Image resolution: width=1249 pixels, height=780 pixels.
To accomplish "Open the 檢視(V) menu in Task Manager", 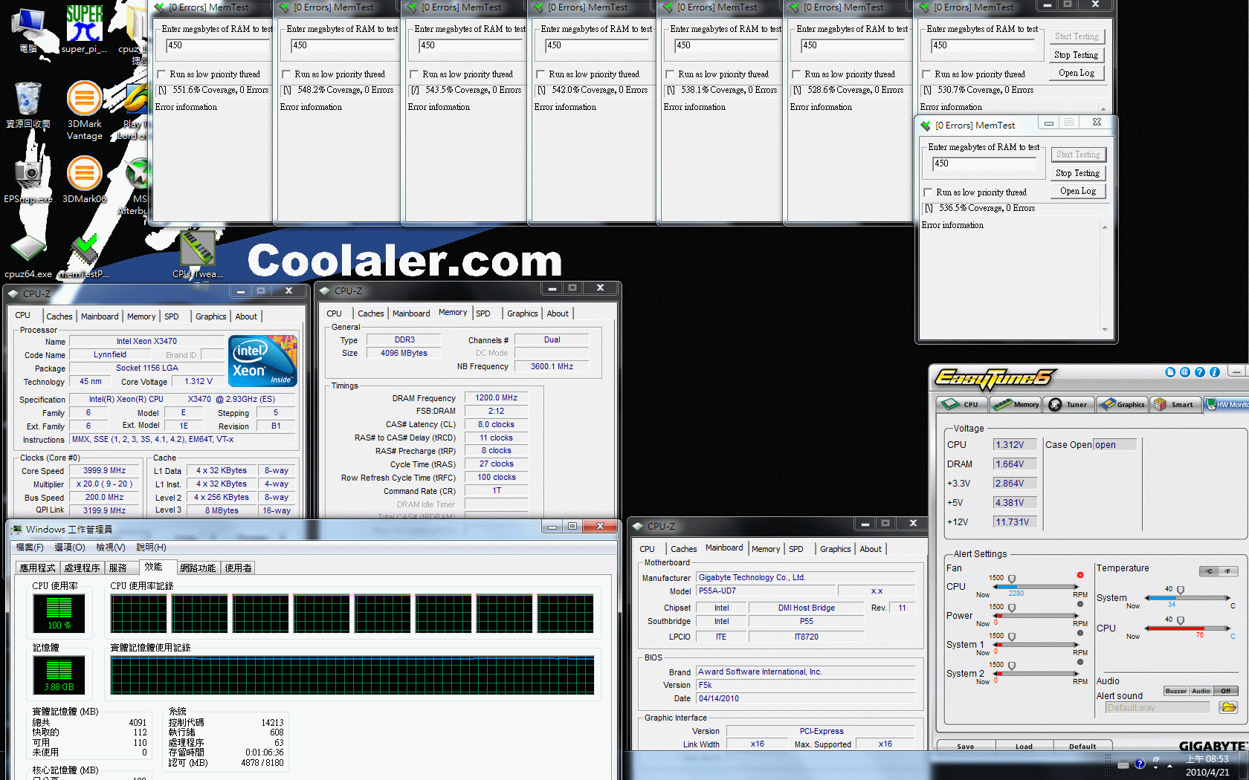I will (x=111, y=547).
